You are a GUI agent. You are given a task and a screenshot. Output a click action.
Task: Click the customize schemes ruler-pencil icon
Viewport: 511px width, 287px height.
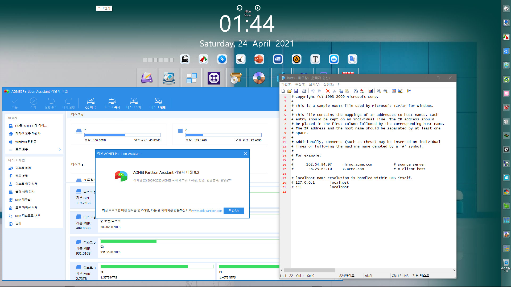[x=400, y=91]
